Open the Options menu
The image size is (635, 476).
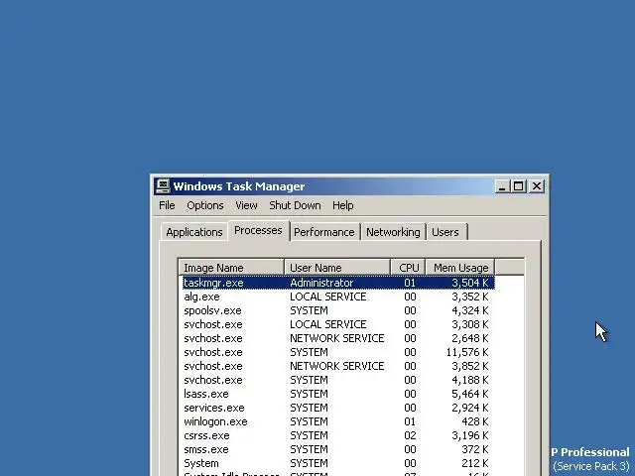[205, 205]
